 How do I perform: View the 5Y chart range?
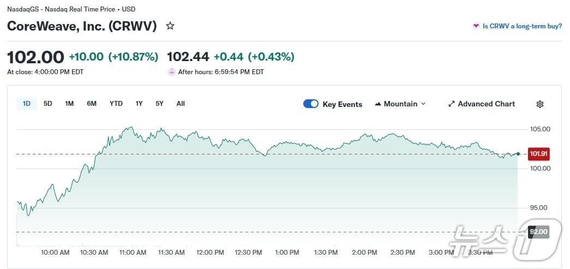[159, 104]
